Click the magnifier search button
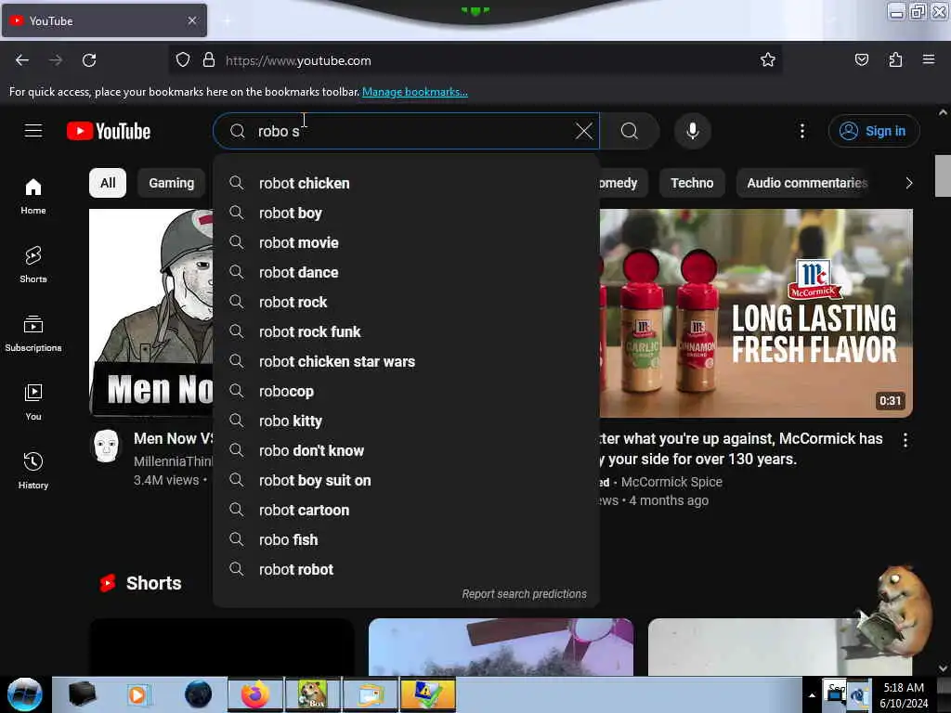 (x=630, y=131)
